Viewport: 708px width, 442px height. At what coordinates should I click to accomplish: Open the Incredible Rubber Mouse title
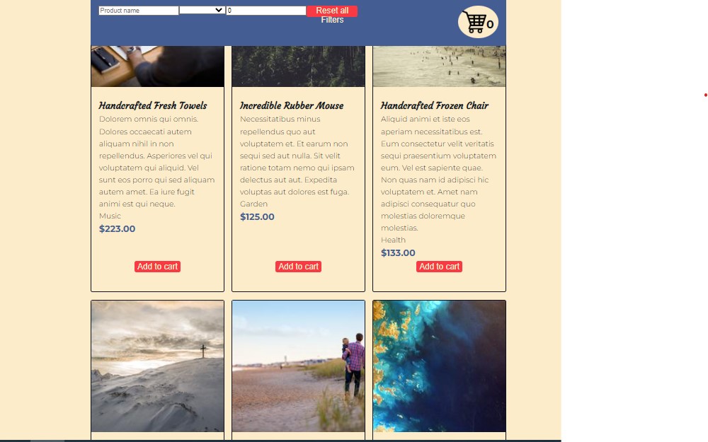292,105
